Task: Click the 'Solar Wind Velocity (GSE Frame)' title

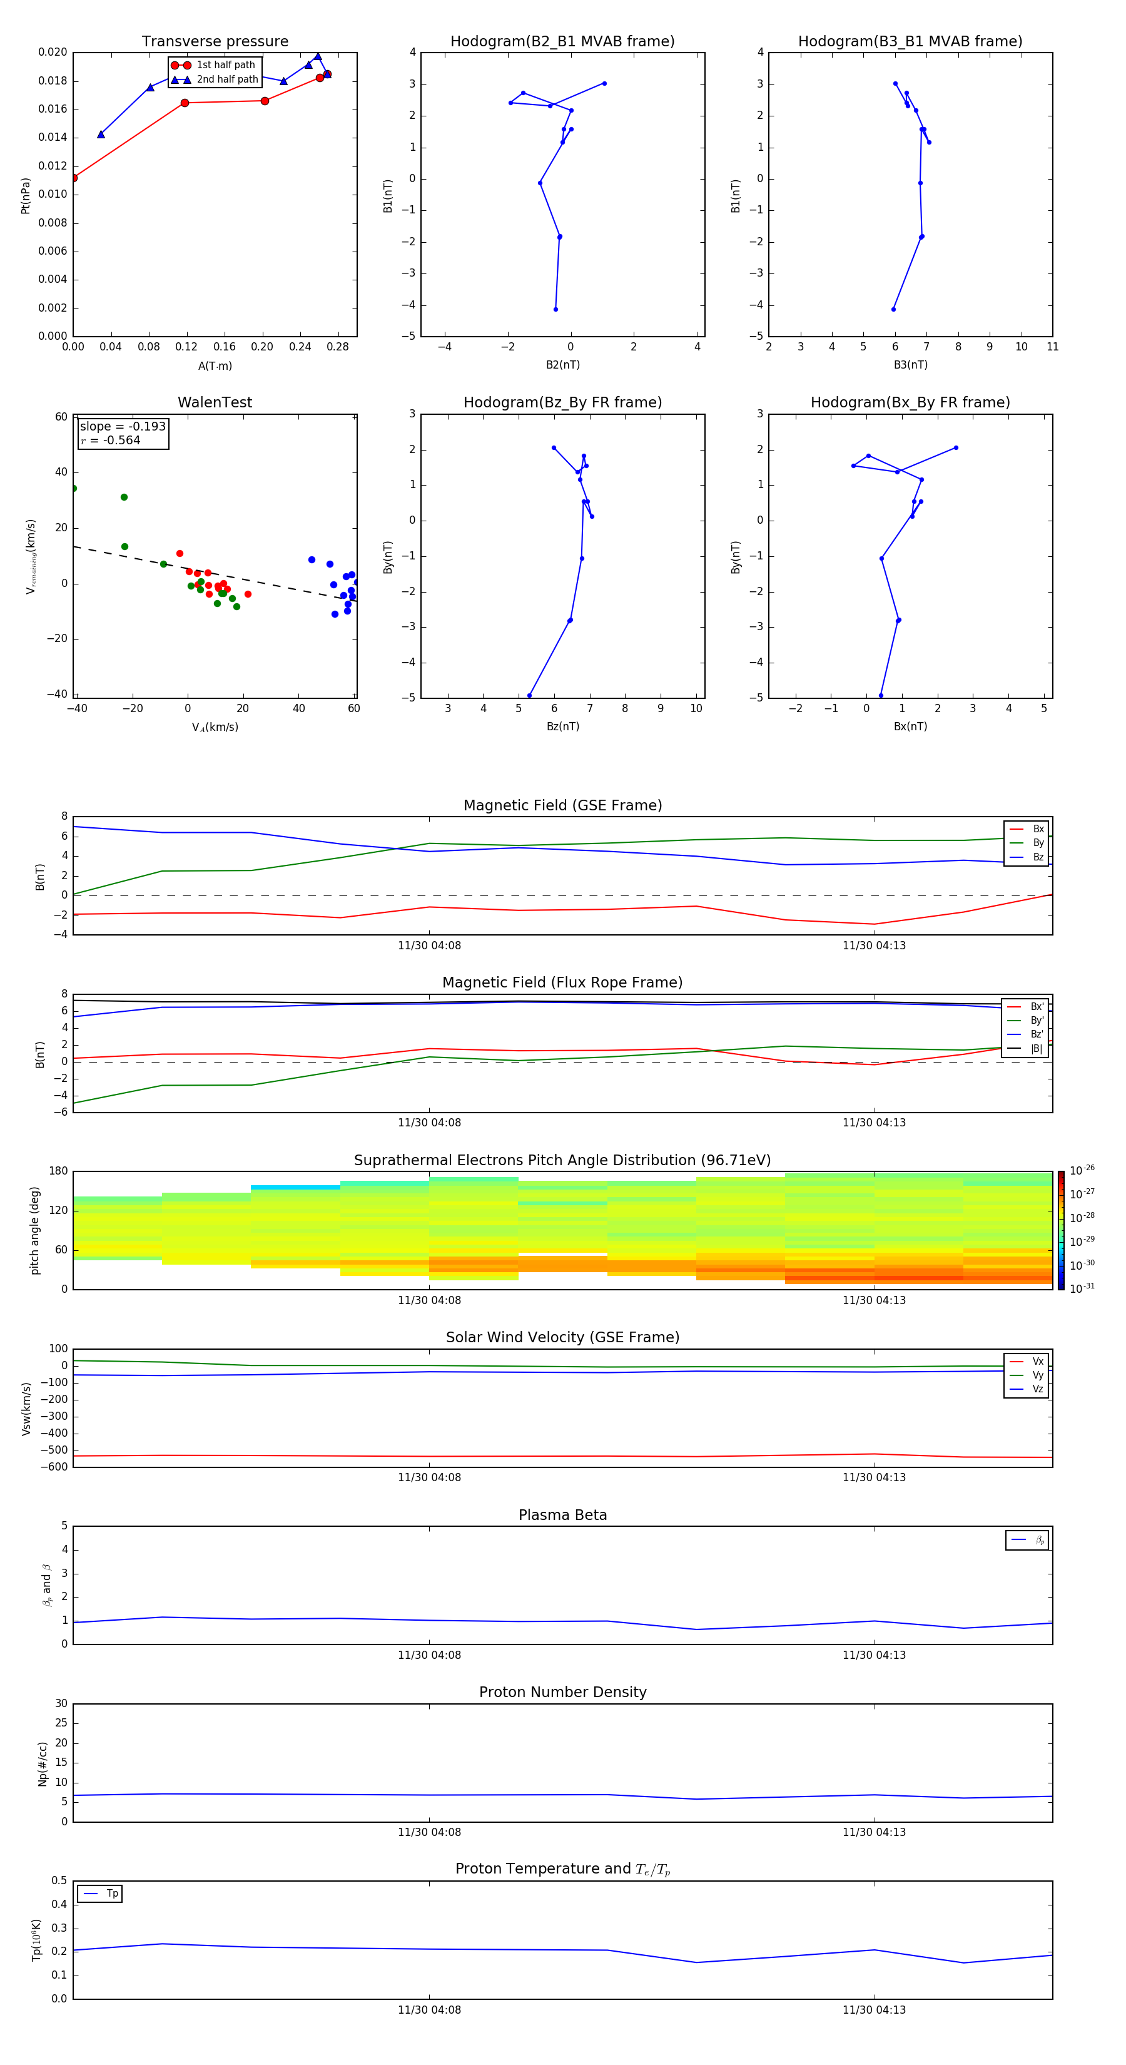Action: pyautogui.click(x=562, y=1338)
